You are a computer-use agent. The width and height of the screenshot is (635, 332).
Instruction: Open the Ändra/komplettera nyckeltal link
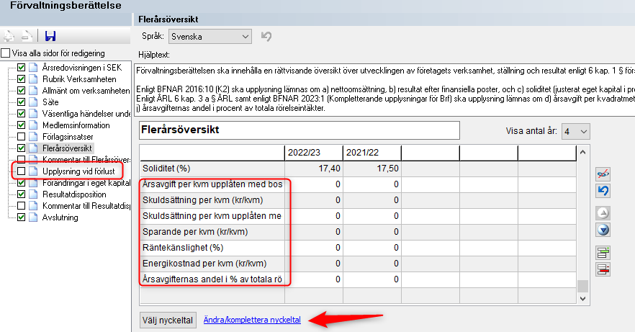(x=252, y=320)
